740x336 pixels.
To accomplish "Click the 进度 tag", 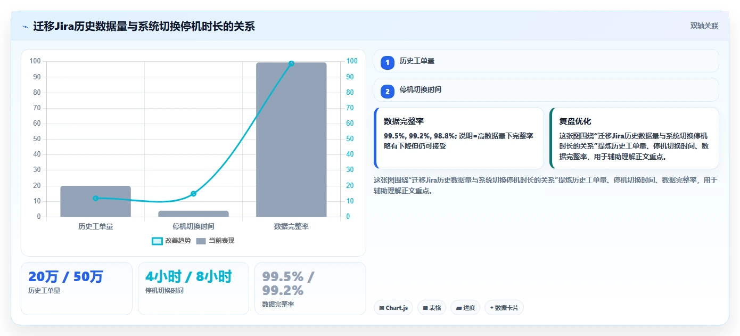I will (x=465, y=308).
